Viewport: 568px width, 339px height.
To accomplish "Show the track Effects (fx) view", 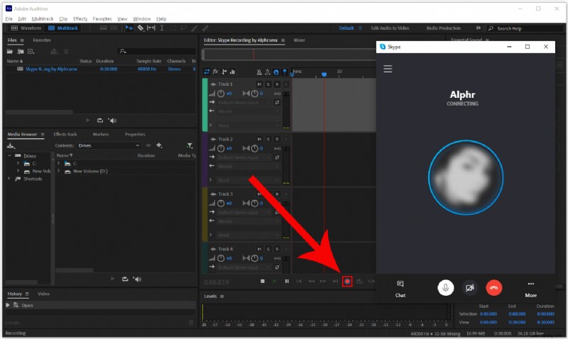I will 215,72.
